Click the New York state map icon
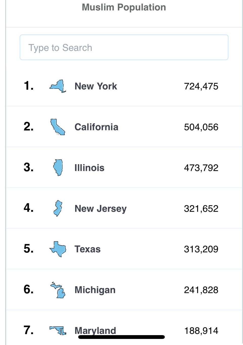 coord(58,86)
